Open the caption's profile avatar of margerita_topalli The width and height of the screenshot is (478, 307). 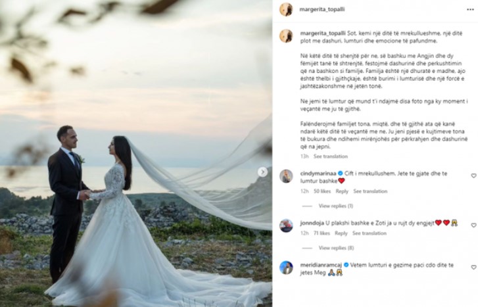point(286,36)
